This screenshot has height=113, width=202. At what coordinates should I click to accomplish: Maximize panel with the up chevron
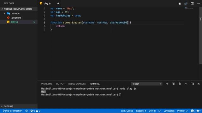coord(186,84)
